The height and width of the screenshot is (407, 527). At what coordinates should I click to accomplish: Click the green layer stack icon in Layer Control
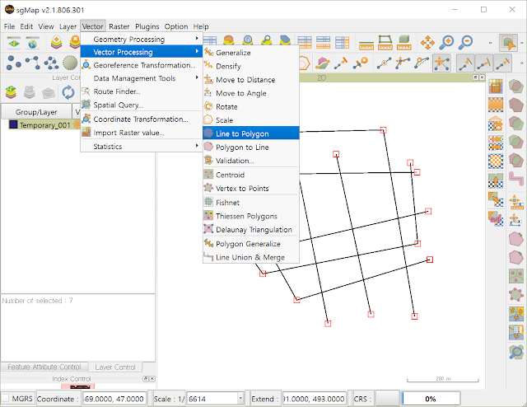point(11,92)
